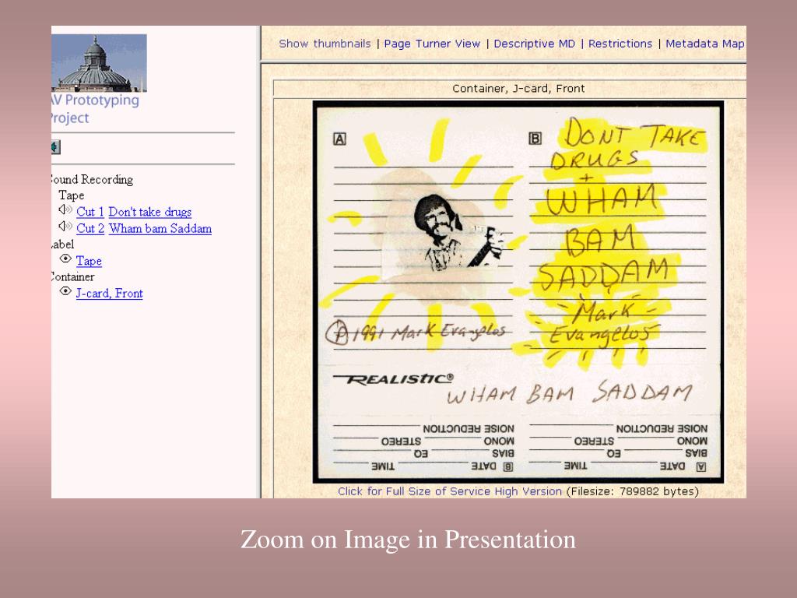This screenshot has width=797, height=598.
Task: Click the AV Prototyping Project title
Action: (95, 109)
